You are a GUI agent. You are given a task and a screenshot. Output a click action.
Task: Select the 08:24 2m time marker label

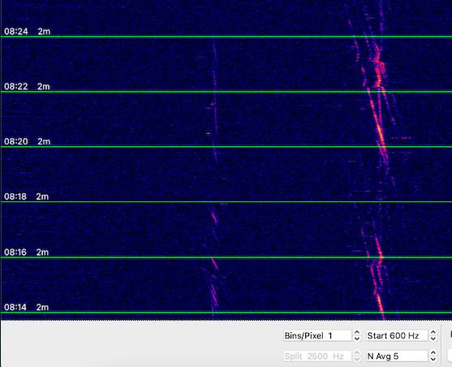27,31
